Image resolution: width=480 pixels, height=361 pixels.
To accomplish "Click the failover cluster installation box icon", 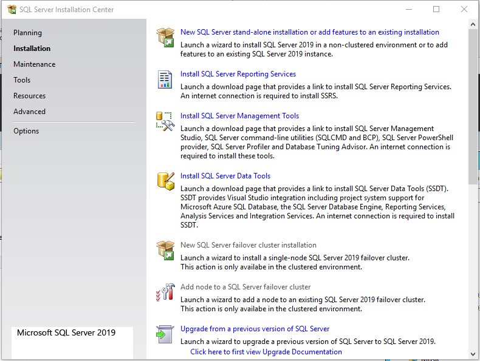I will (165, 251).
